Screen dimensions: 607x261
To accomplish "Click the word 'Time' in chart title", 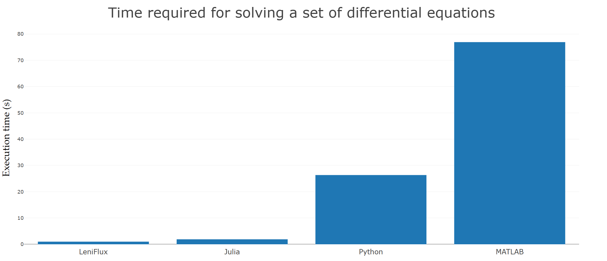I will [125, 13].
